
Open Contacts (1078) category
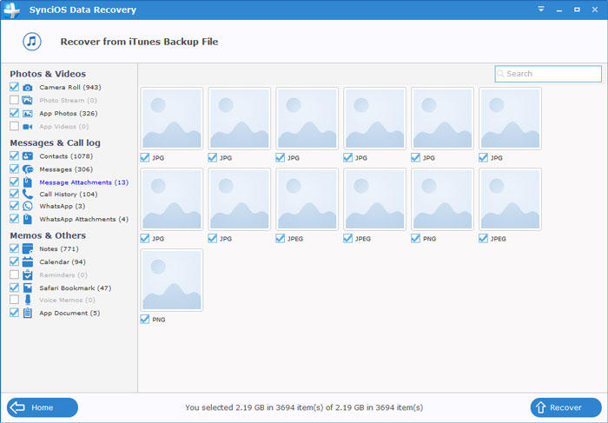pyautogui.click(x=66, y=156)
